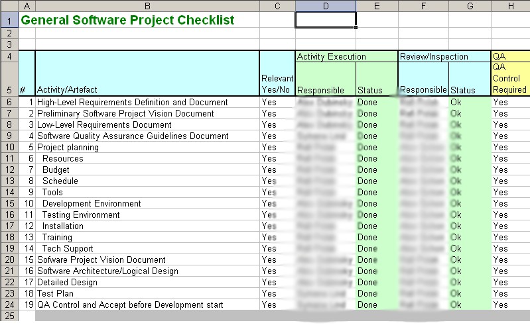Click the 'Training' cell

pyautogui.click(x=147, y=238)
